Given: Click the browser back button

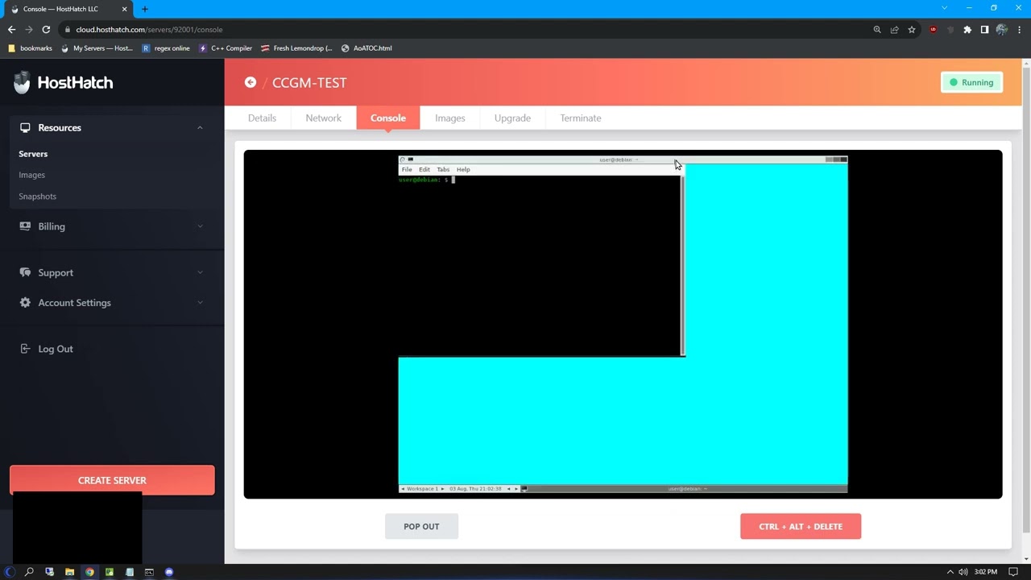Looking at the screenshot, I should click(x=11, y=30).
